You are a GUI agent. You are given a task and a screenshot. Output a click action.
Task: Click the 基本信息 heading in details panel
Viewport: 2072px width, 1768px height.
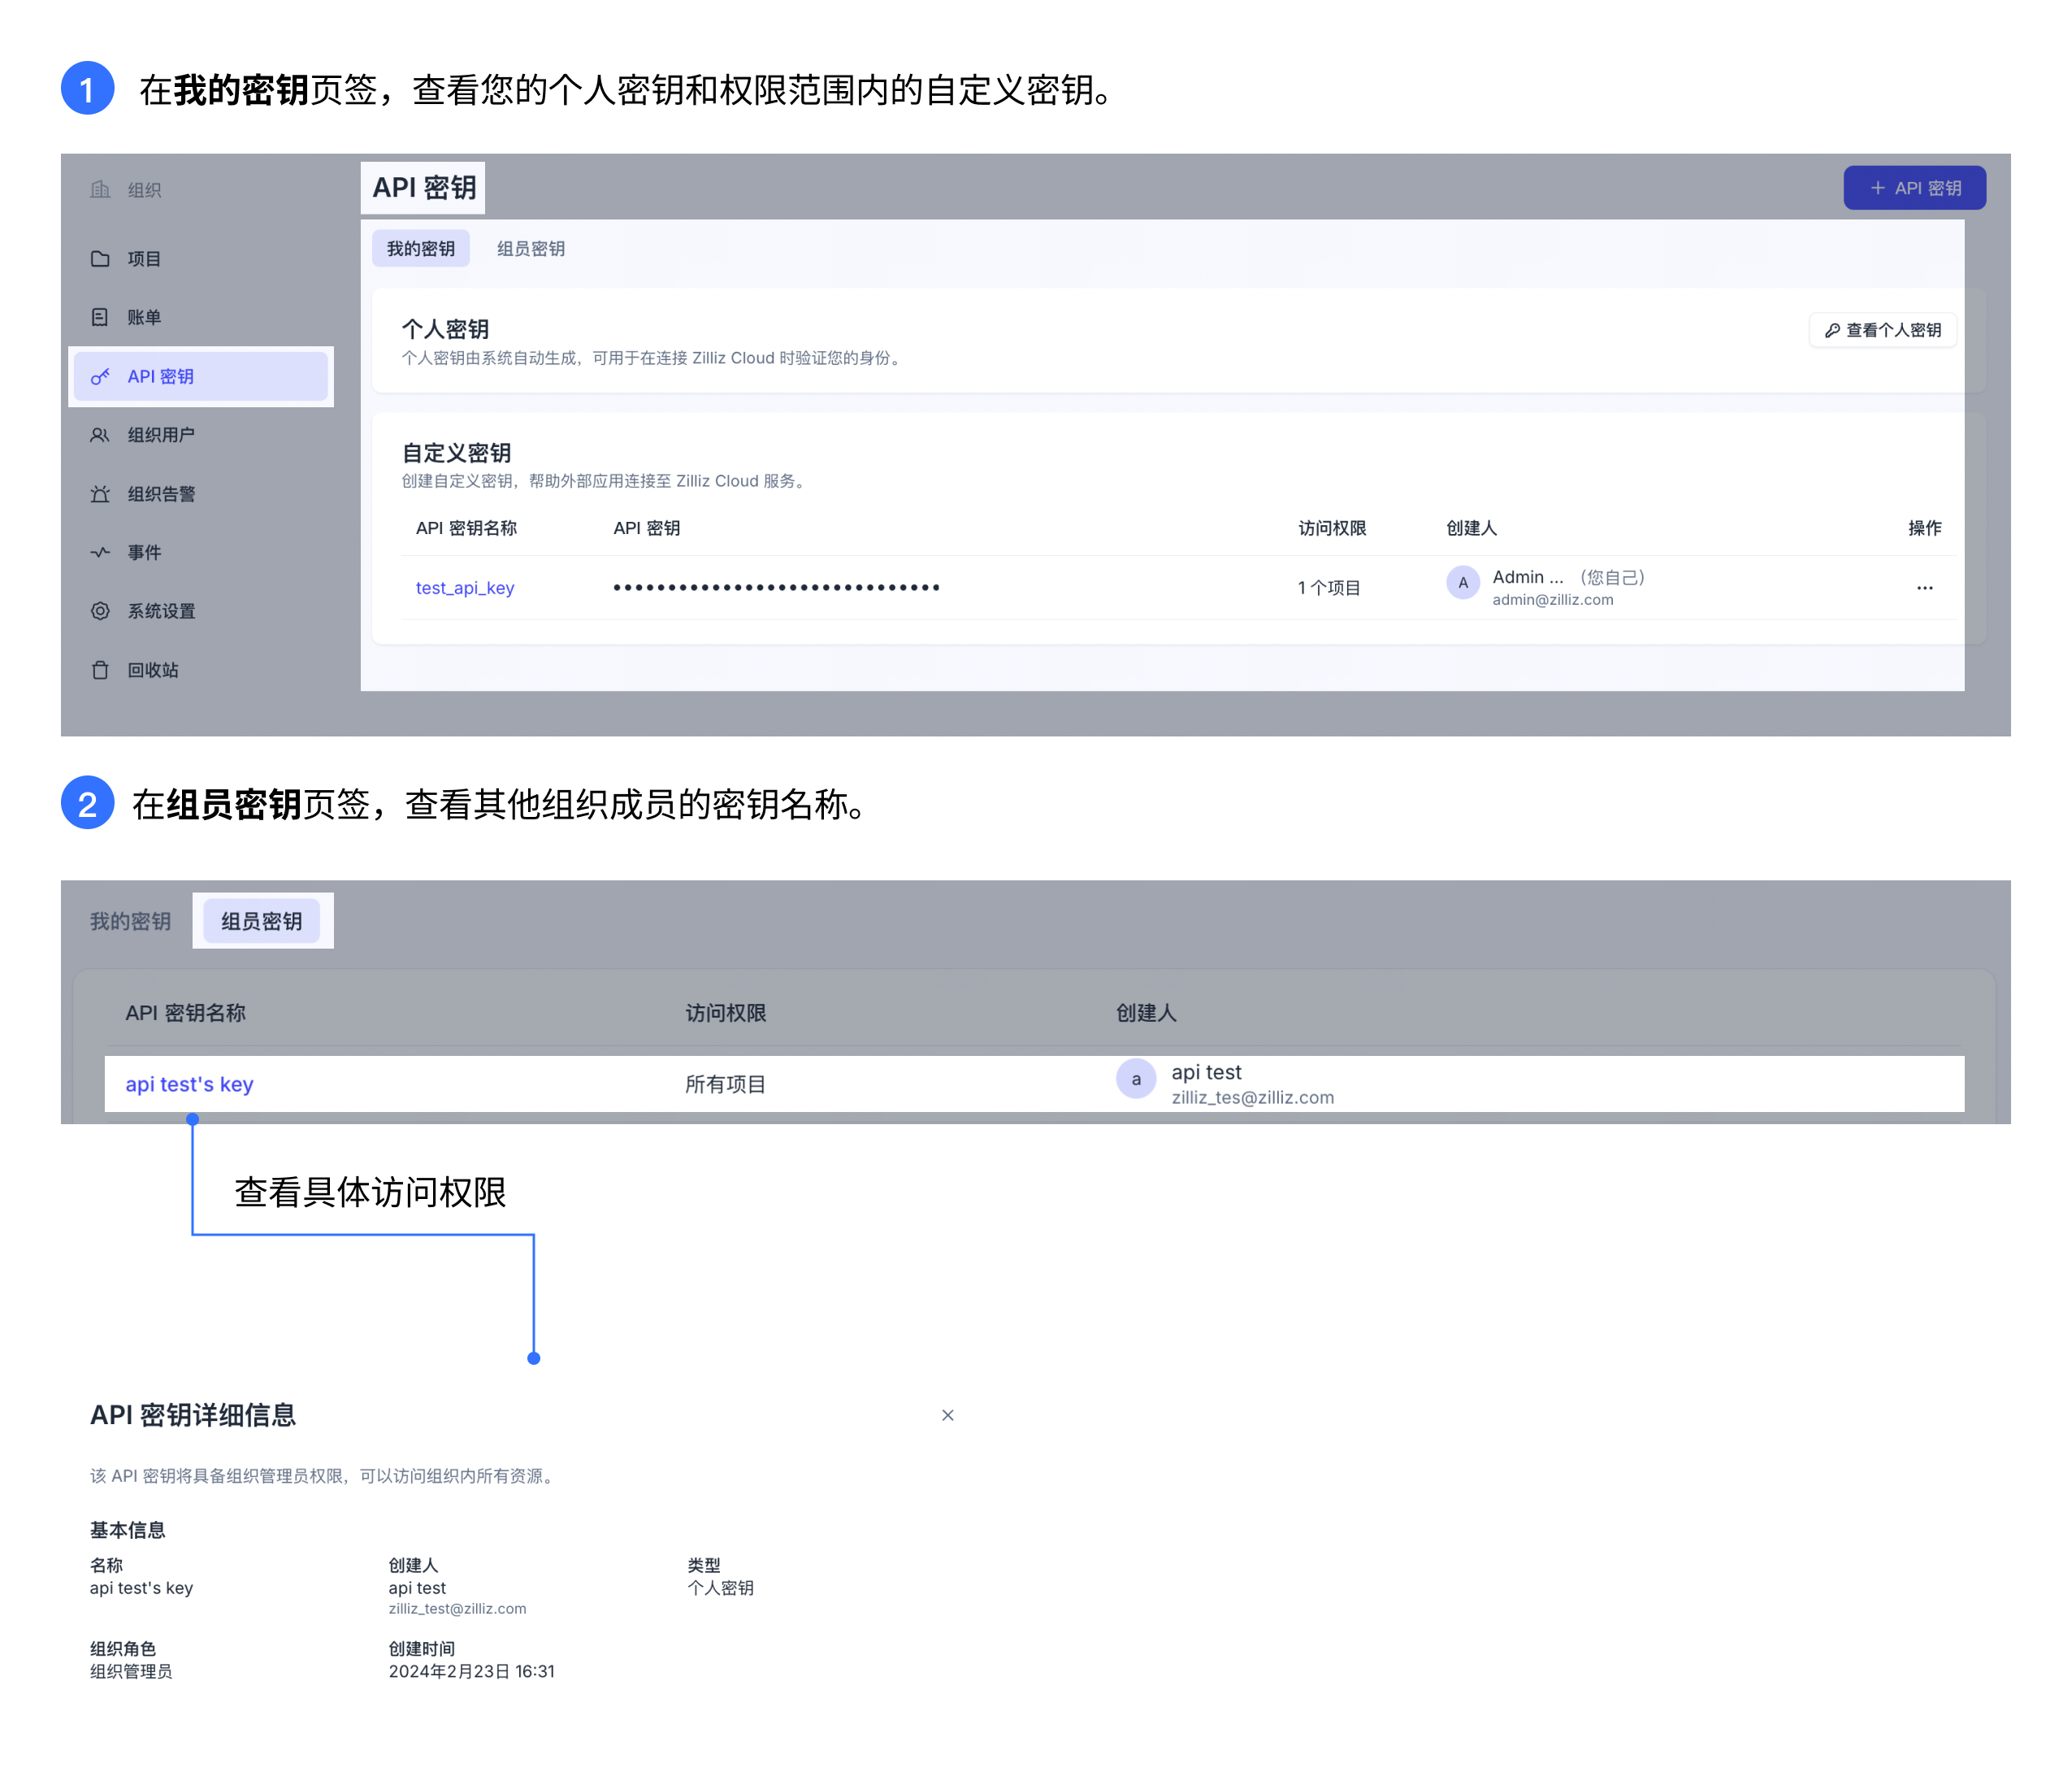point(127,1530)
